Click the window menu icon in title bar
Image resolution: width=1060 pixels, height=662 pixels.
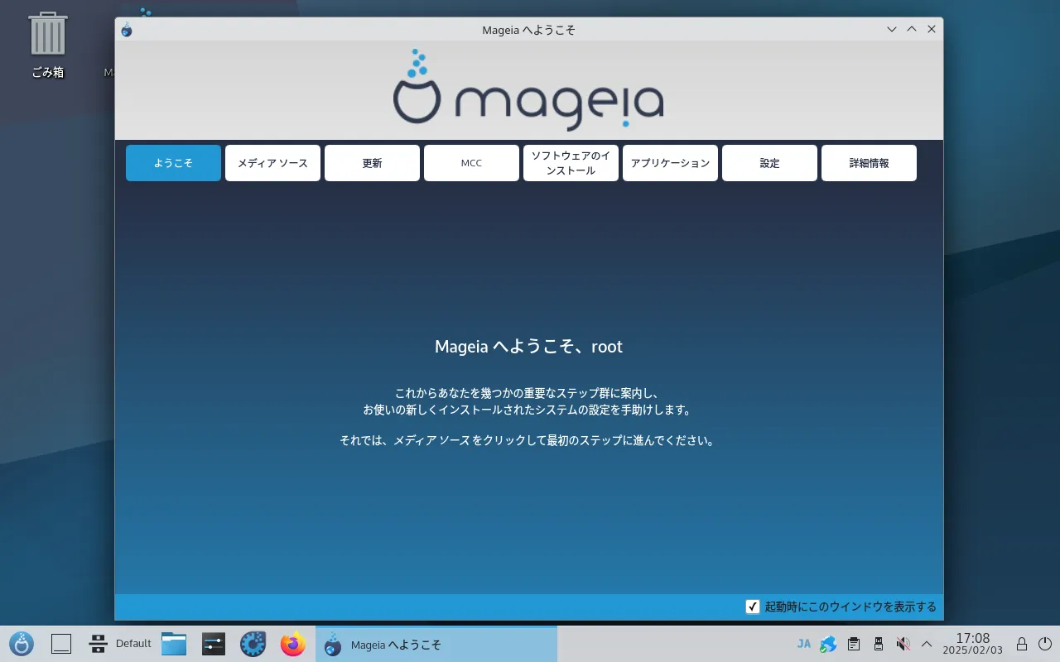pos(127,30)
